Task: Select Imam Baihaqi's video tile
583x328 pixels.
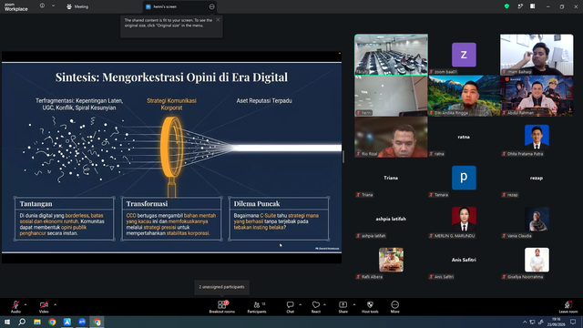Action: coord(537,55)
